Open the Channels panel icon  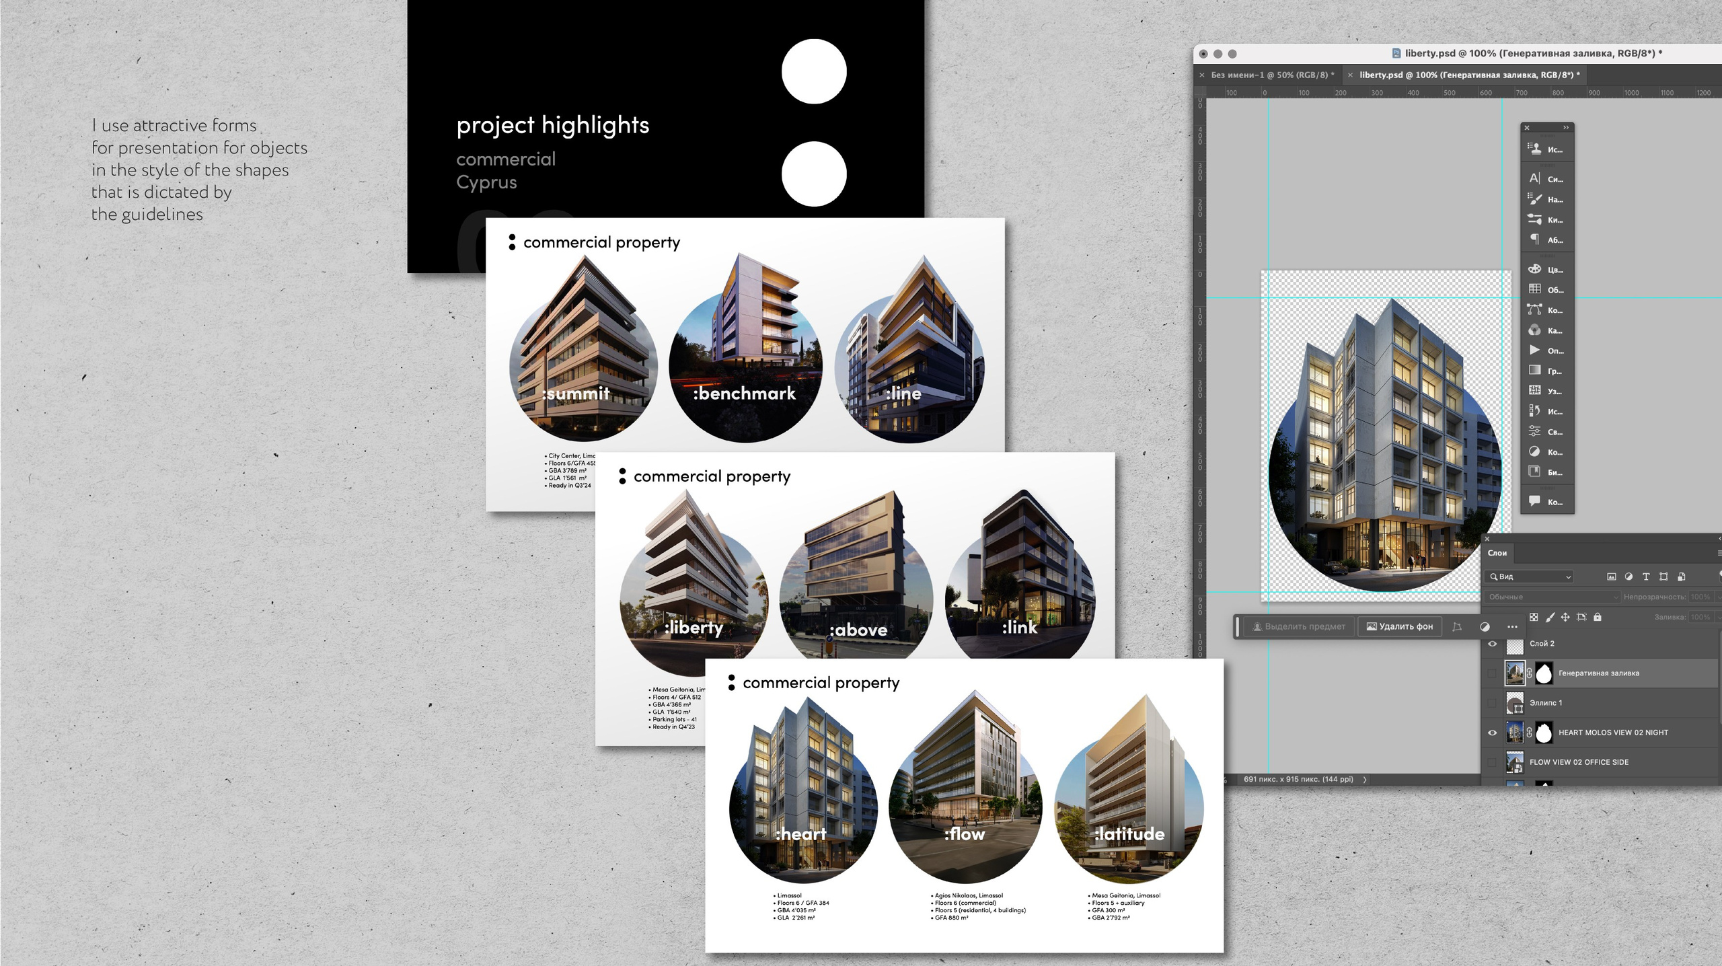1534,330
